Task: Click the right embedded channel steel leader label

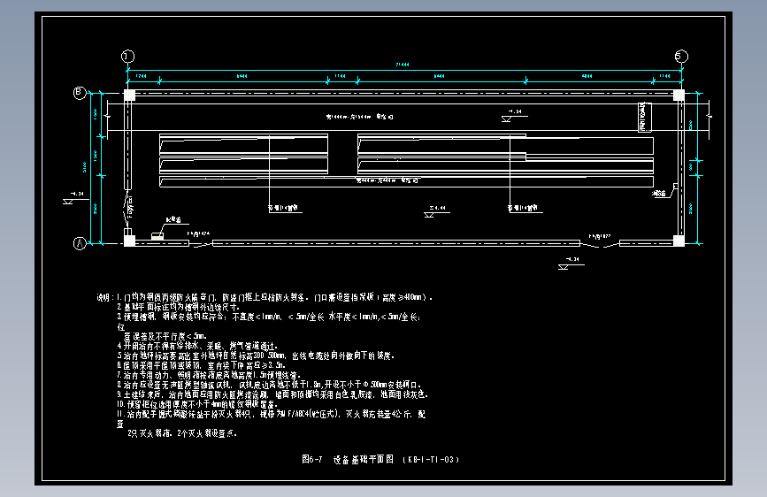Action: coord(524,209)
